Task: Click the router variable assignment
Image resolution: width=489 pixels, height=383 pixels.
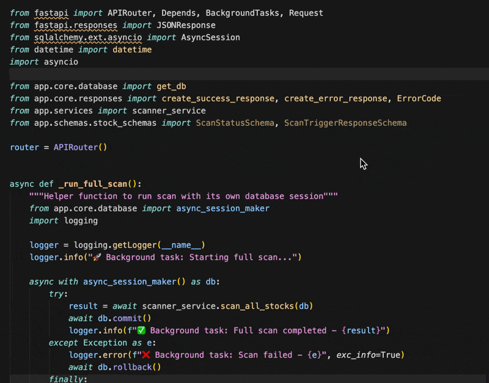Action: click(x=24, y=147)
